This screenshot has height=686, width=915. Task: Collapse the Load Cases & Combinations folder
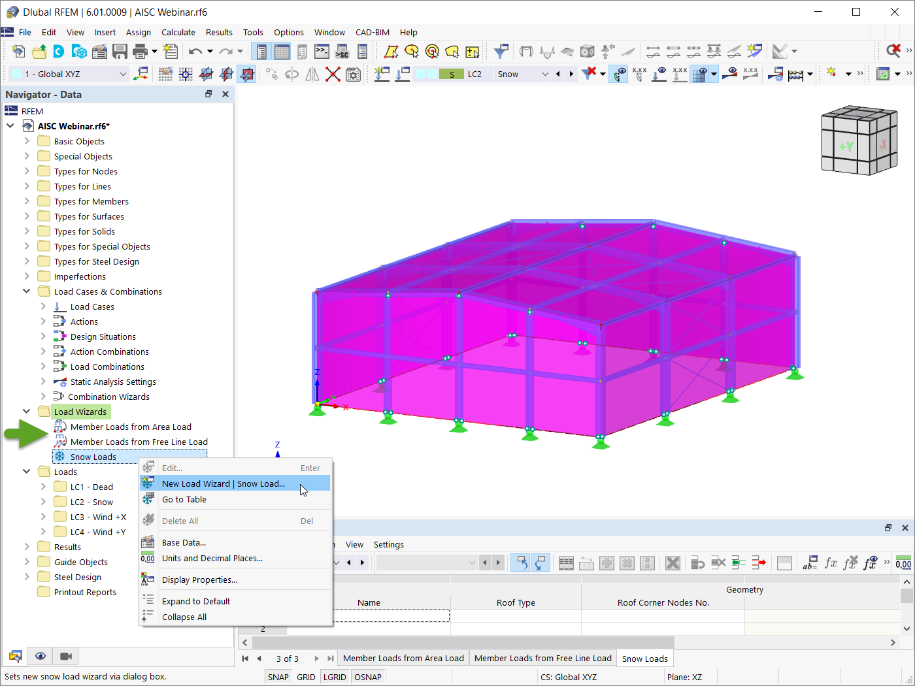[x=27, y=291]
